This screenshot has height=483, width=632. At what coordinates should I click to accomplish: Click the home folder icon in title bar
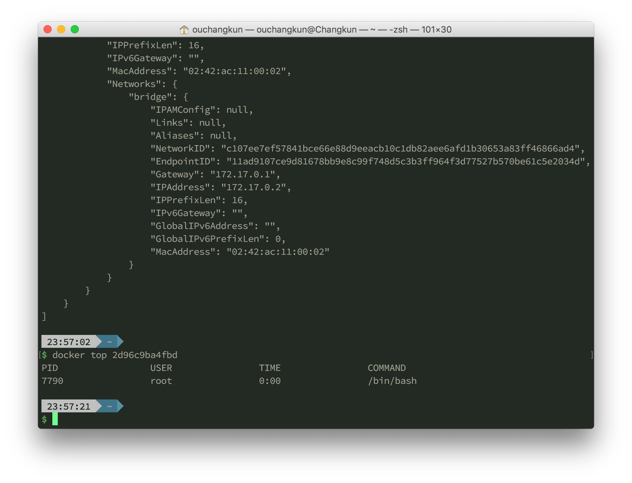pos(184,30)
